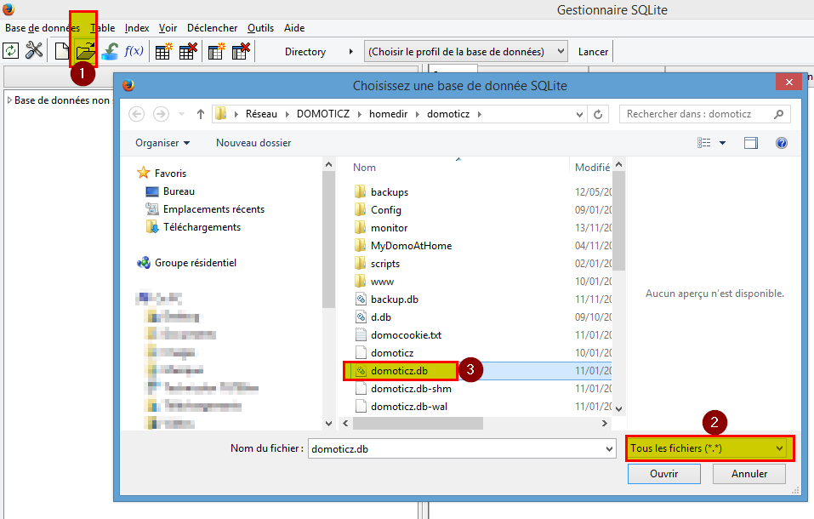Viewport: 814px width, 519px height.
Task: Open the options tools wrench icon
Action: coord(34,51)
